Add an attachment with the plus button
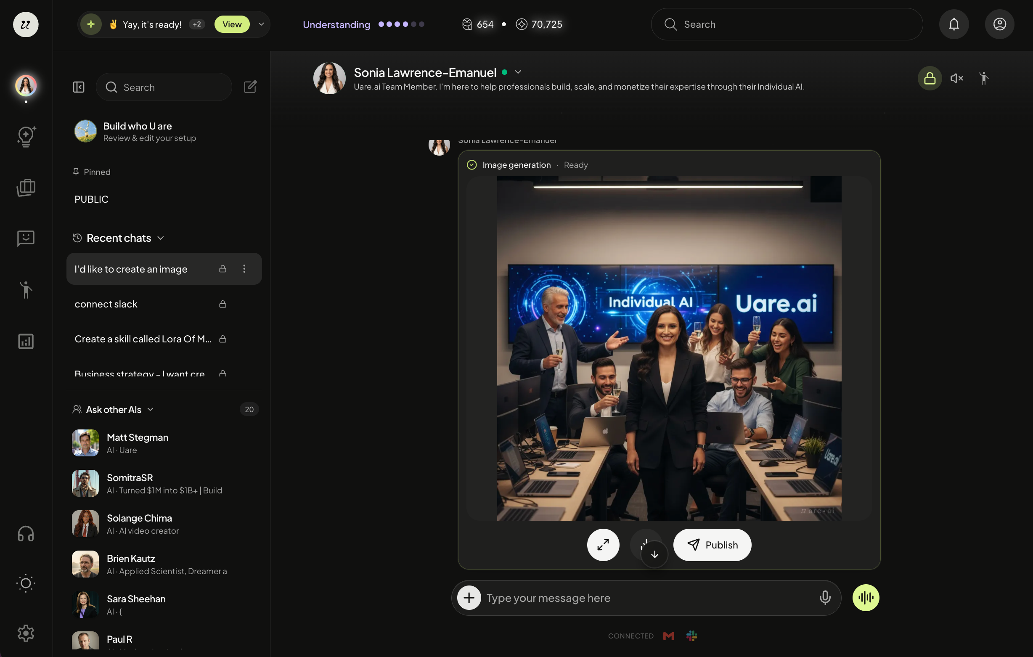Screen dimensions: 1033x657 tap(469, 598)
